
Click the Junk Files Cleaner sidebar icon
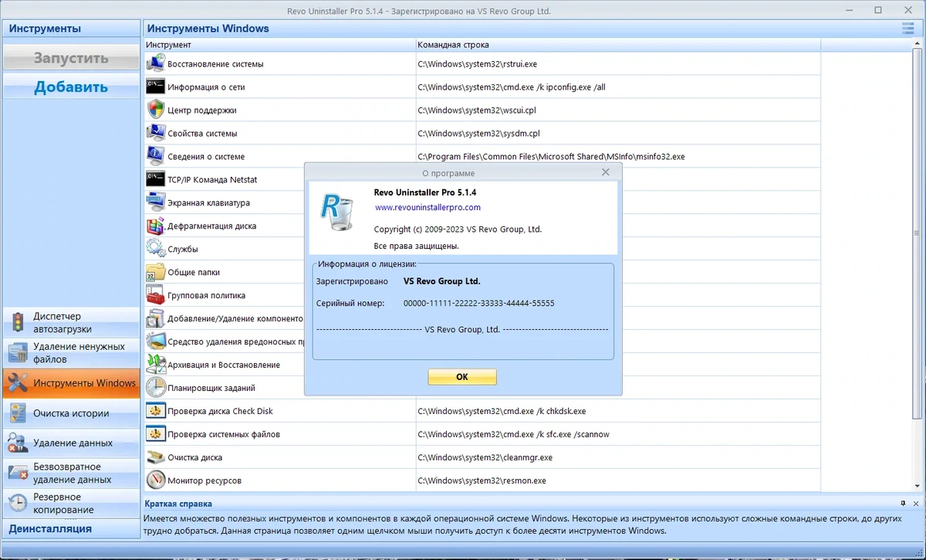(18, 353)
